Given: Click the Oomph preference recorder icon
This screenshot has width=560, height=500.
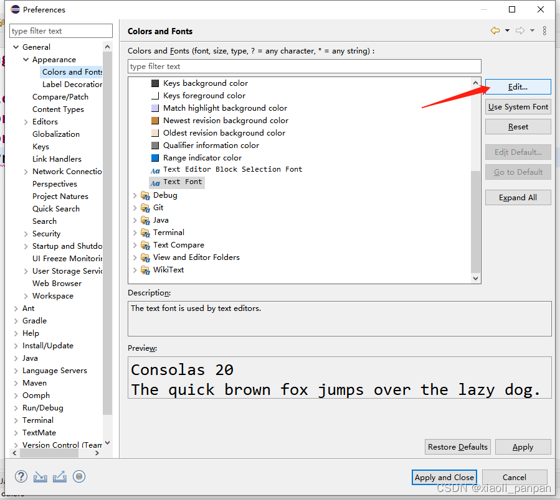Looking at the screenshot, I should point(79,476).
